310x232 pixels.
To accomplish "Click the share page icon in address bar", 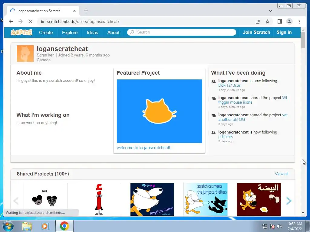I will (x=258, y=21).
